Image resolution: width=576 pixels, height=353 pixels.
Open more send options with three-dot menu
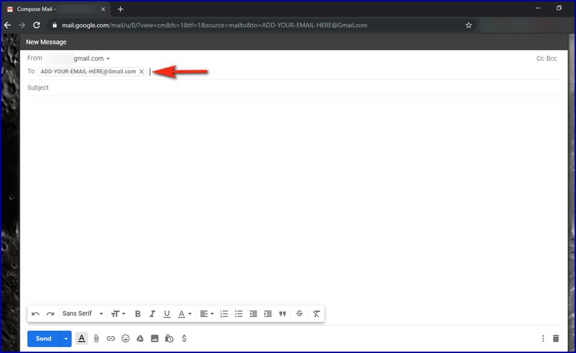coord(543,338)
